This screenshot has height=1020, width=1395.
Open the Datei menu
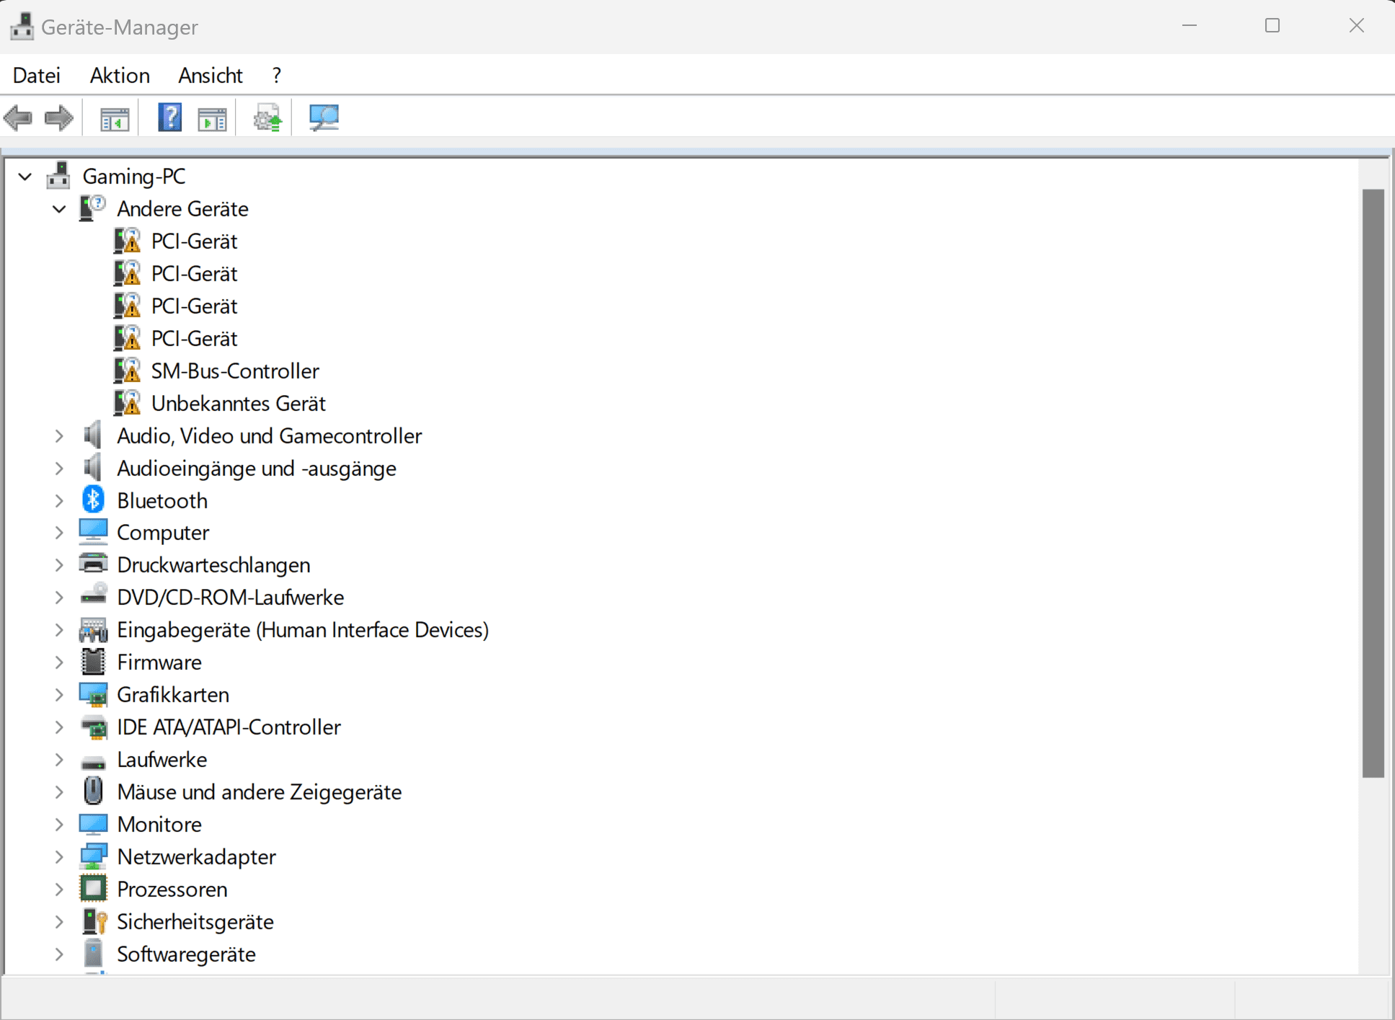pos(36,76)
